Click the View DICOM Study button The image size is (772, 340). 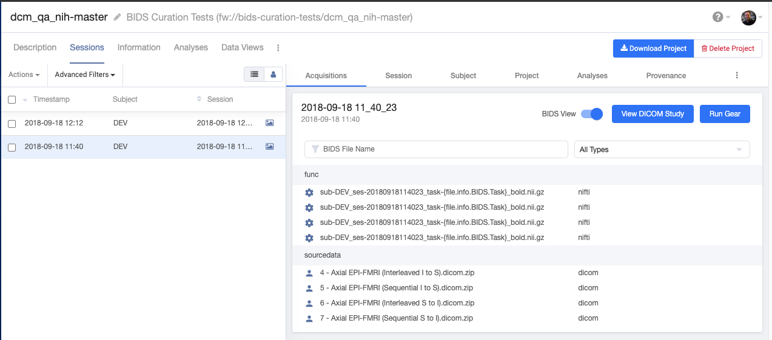[653, 114]
